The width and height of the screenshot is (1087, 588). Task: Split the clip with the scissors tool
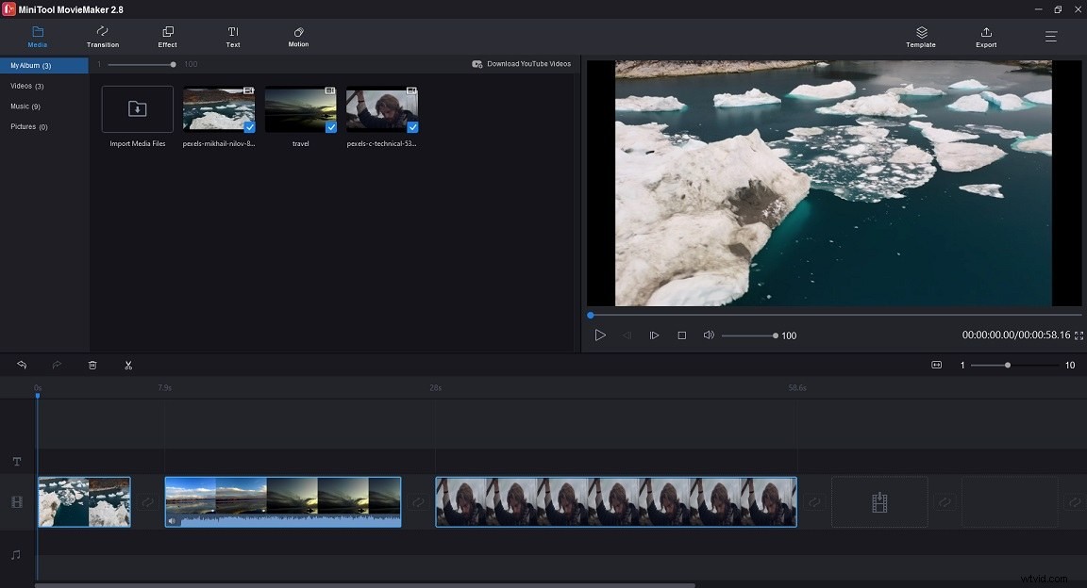tap(128, 365)
